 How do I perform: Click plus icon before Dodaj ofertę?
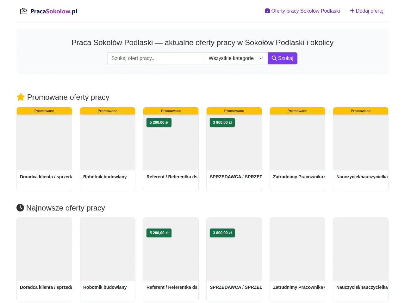click(352, 11)
